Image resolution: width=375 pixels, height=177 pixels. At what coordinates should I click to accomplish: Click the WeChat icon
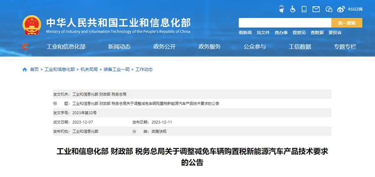329,9
